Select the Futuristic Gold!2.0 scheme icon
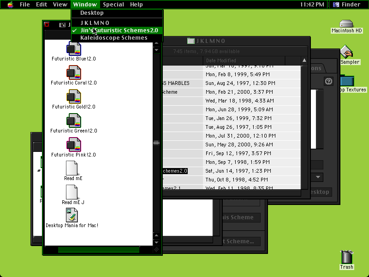369x277 pixels. 74,96
